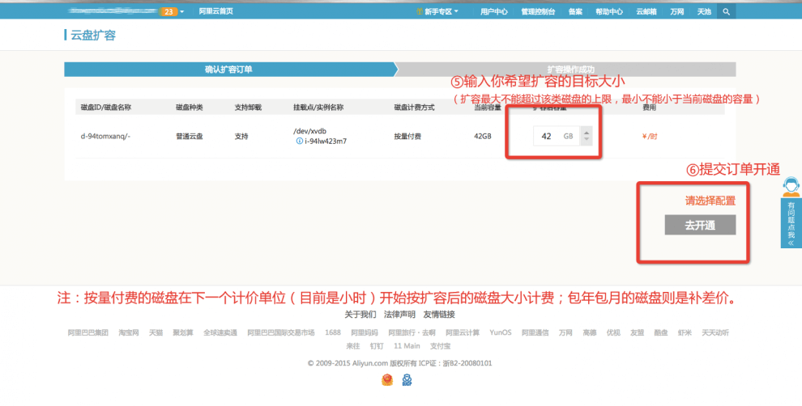The height and width of the screenshot is (406, 802).
Task: Click the customer service avatar icon
Action: click(791, 187)
